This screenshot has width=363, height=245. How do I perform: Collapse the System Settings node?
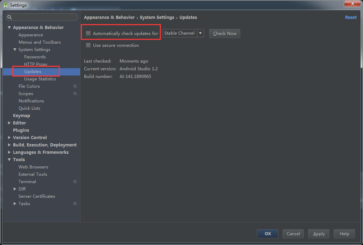pos(15,50)
